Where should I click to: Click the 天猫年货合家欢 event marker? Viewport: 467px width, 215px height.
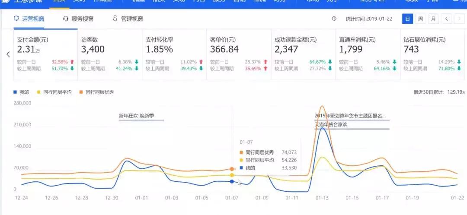pos(352,125)
